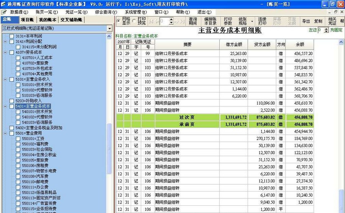Screen dimensions: 345x213
Task: Click the ledger table scrollbar up arrow
Action: 341,42
